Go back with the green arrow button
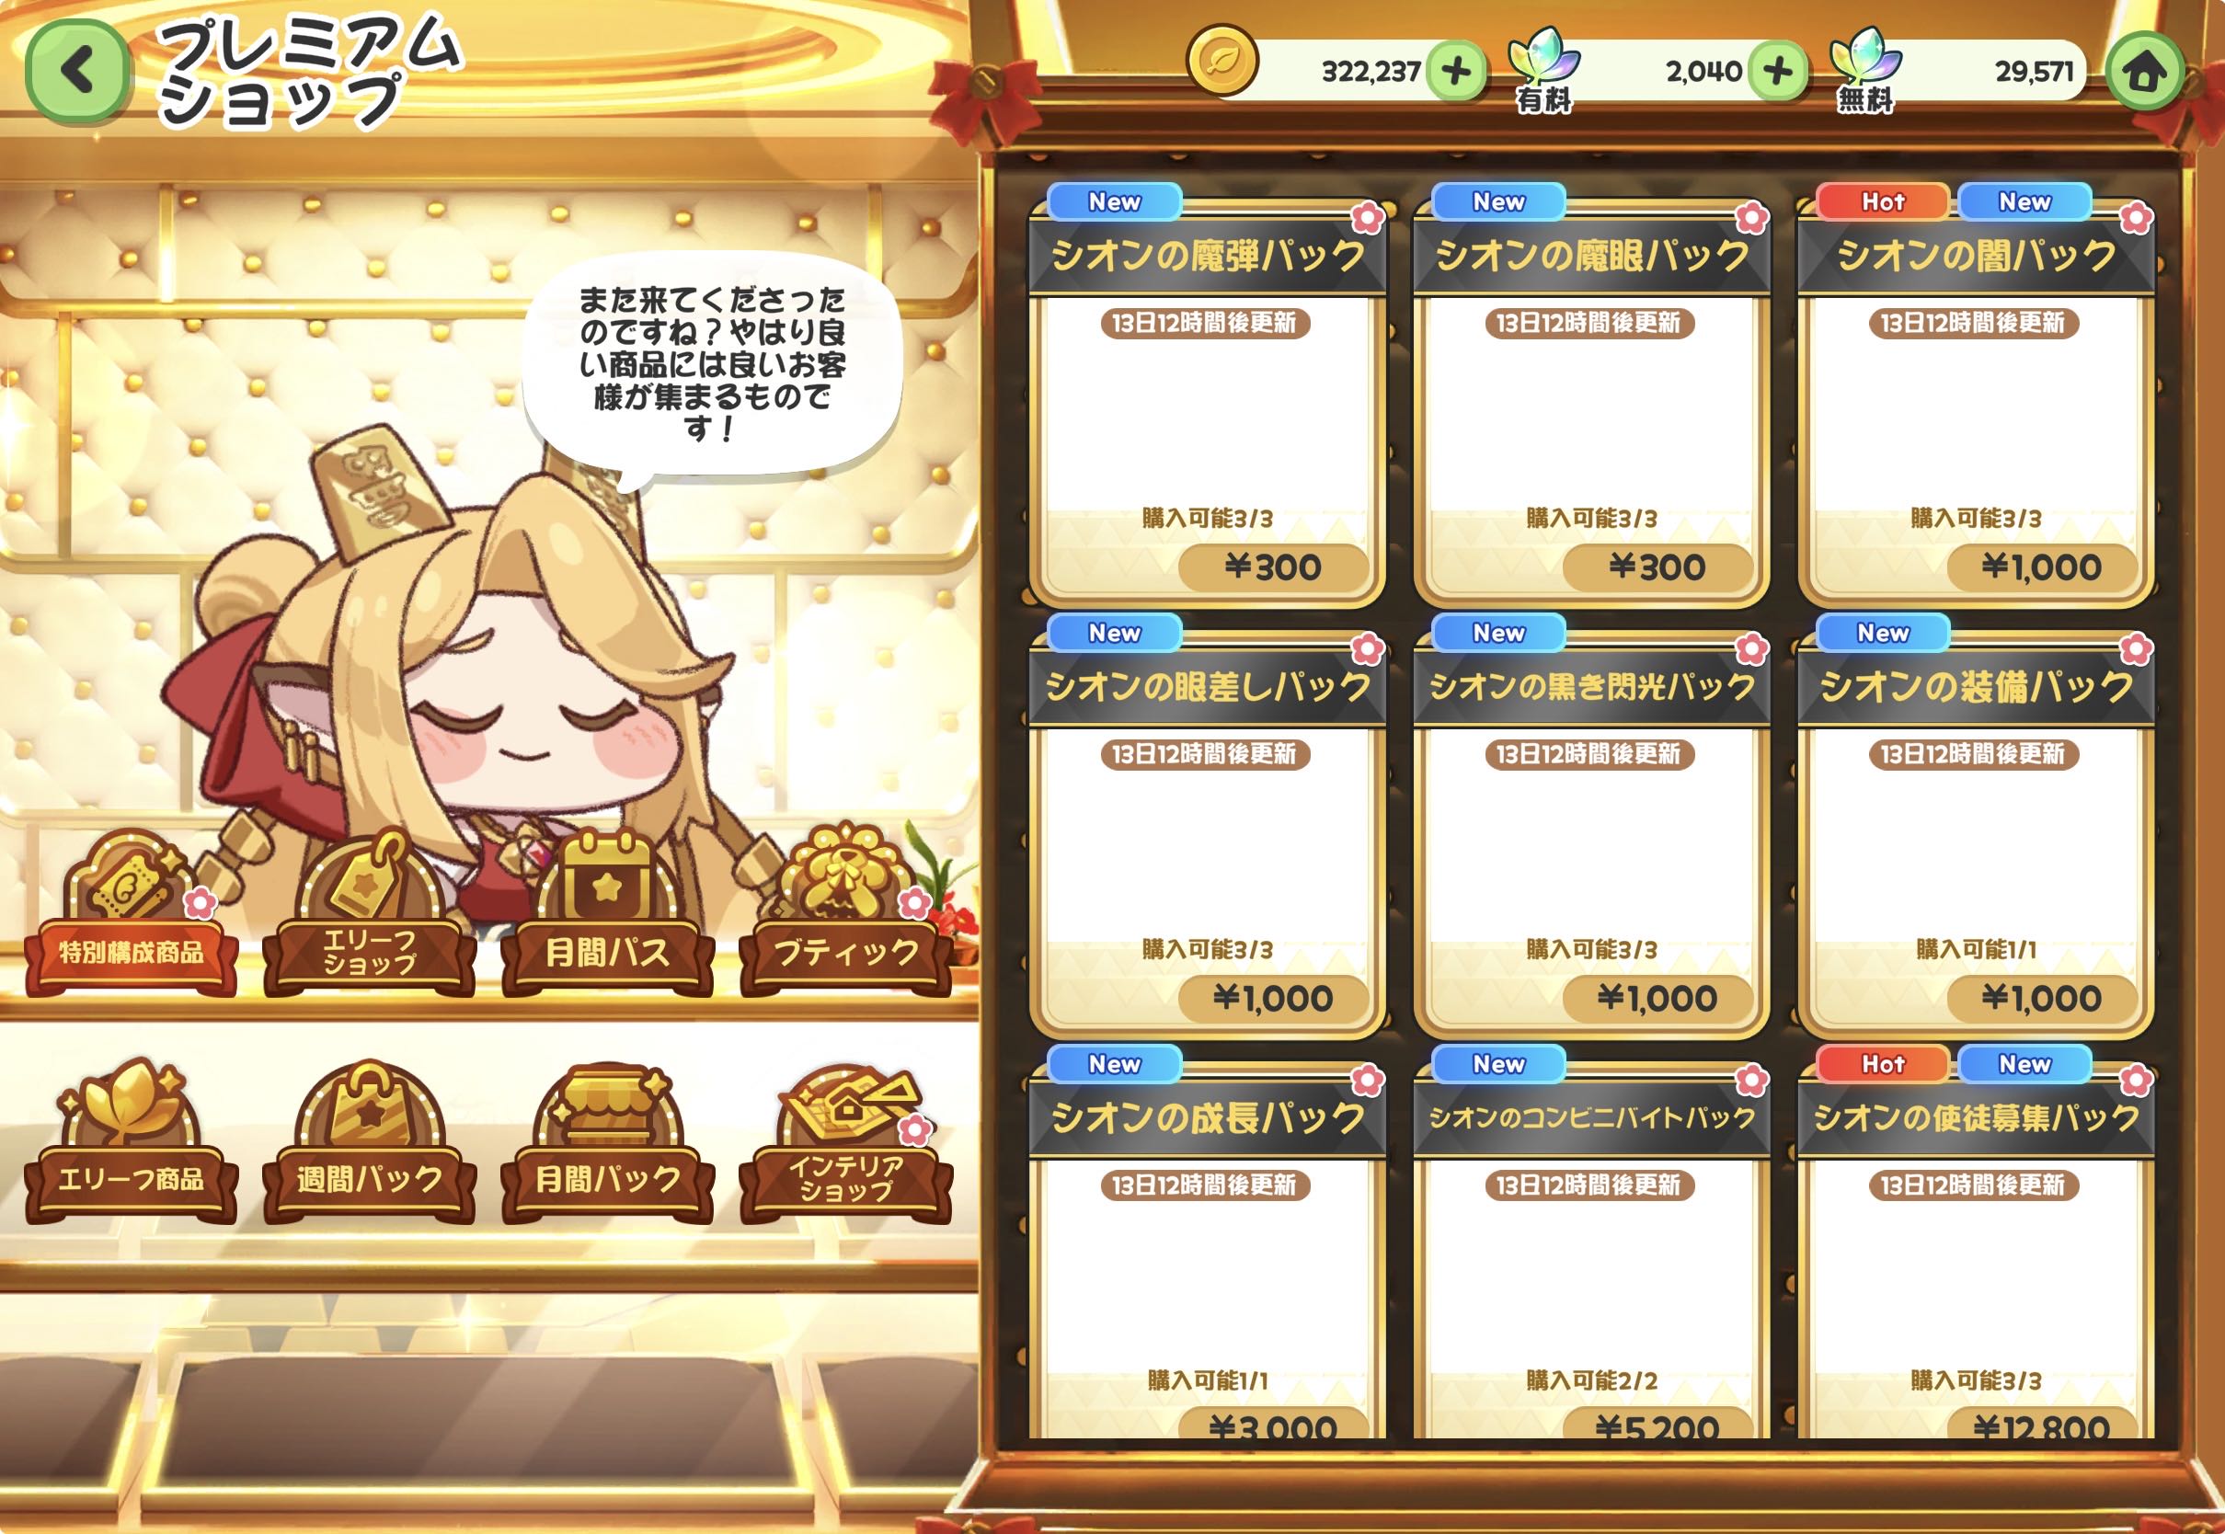 click(x=78, y=70)
